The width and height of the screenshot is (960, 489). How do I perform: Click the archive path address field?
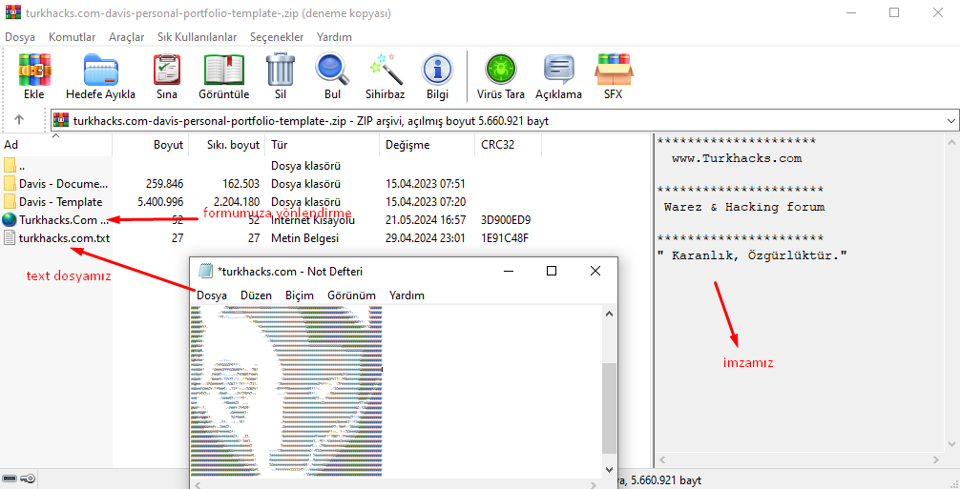[x=505, y=120]
